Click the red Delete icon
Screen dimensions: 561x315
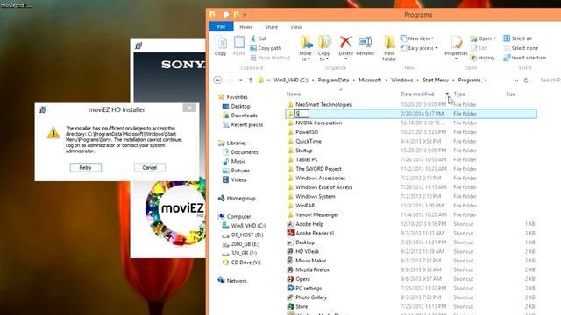coord(345,42)
